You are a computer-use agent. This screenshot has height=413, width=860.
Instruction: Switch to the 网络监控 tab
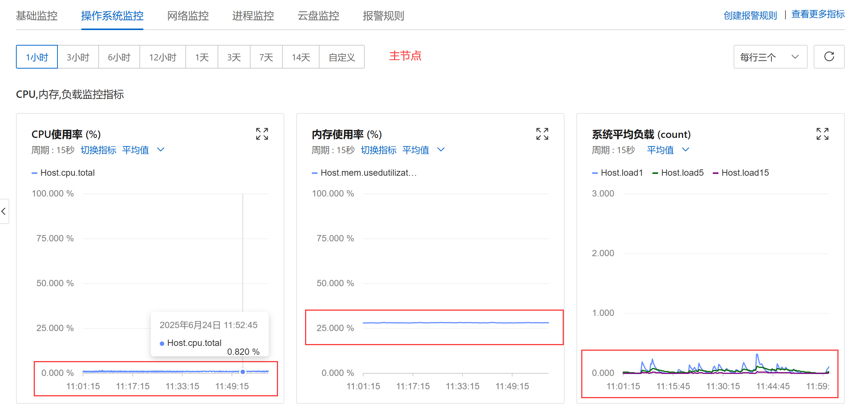[188, 16]
